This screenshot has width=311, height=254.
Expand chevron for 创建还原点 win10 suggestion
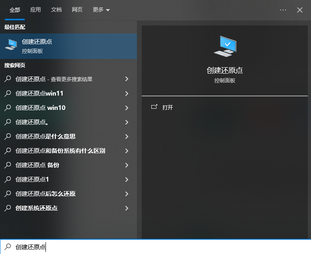coord(127,108)
